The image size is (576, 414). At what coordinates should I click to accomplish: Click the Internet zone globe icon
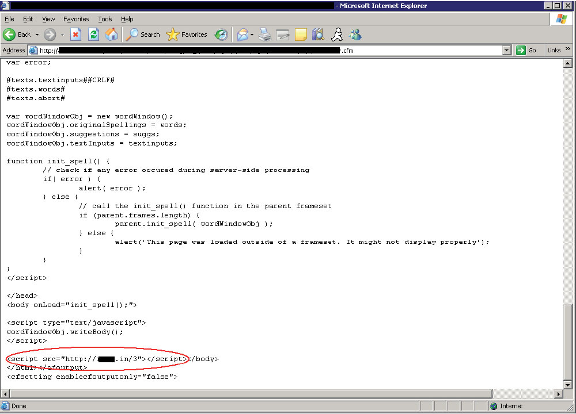494,406
